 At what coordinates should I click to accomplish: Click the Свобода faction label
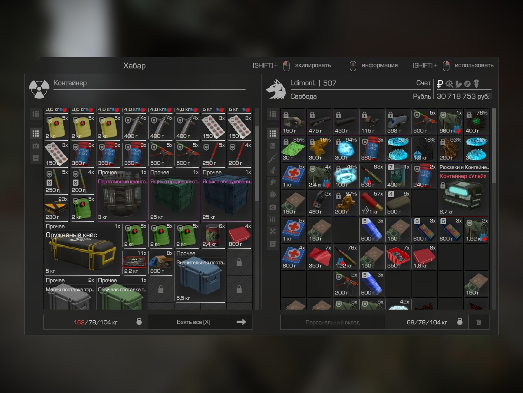click(304, 97)
